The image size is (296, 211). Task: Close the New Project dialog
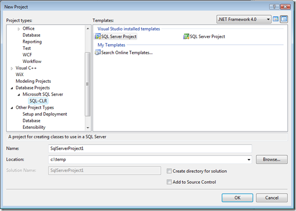(x=285, y=7)
